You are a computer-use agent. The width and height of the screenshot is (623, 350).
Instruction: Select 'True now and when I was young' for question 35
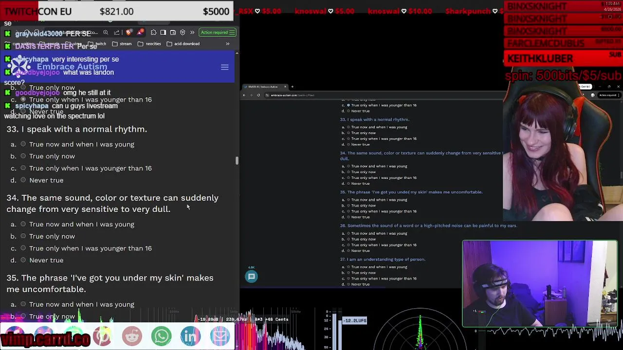pos(23,304)
